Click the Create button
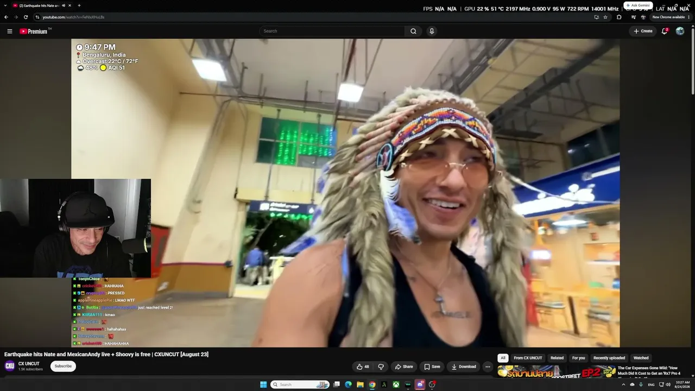Viewport: 695px width, 391px height. 643,31
